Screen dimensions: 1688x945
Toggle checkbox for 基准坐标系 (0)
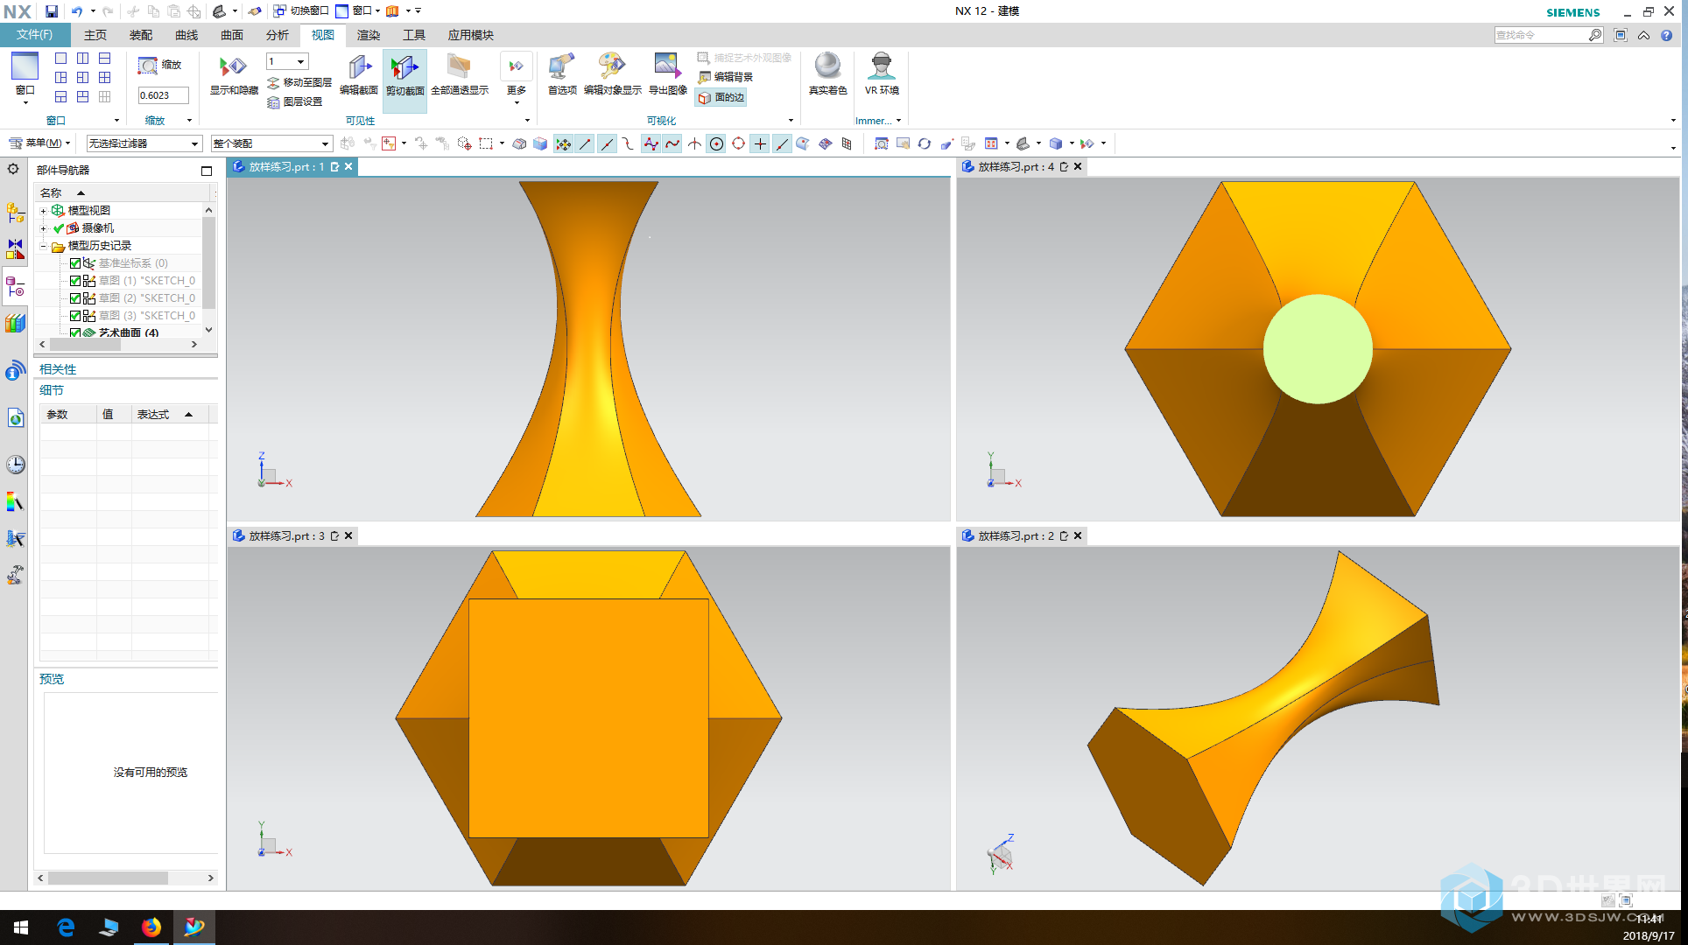pyautogui.click(x=75, y=263)
